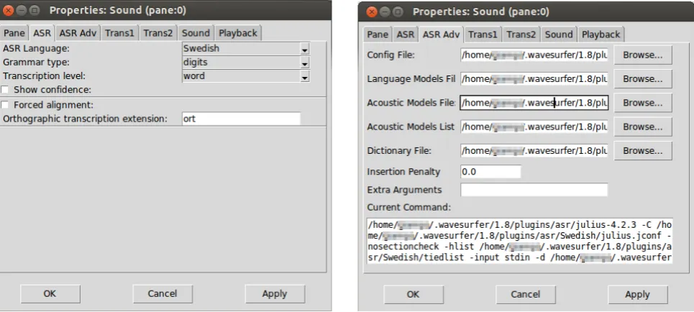Open the Grammar type dropdown showing digits

tap(246, 63)
